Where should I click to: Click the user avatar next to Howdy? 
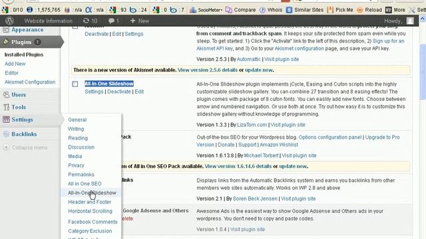[x=410, y=21]
